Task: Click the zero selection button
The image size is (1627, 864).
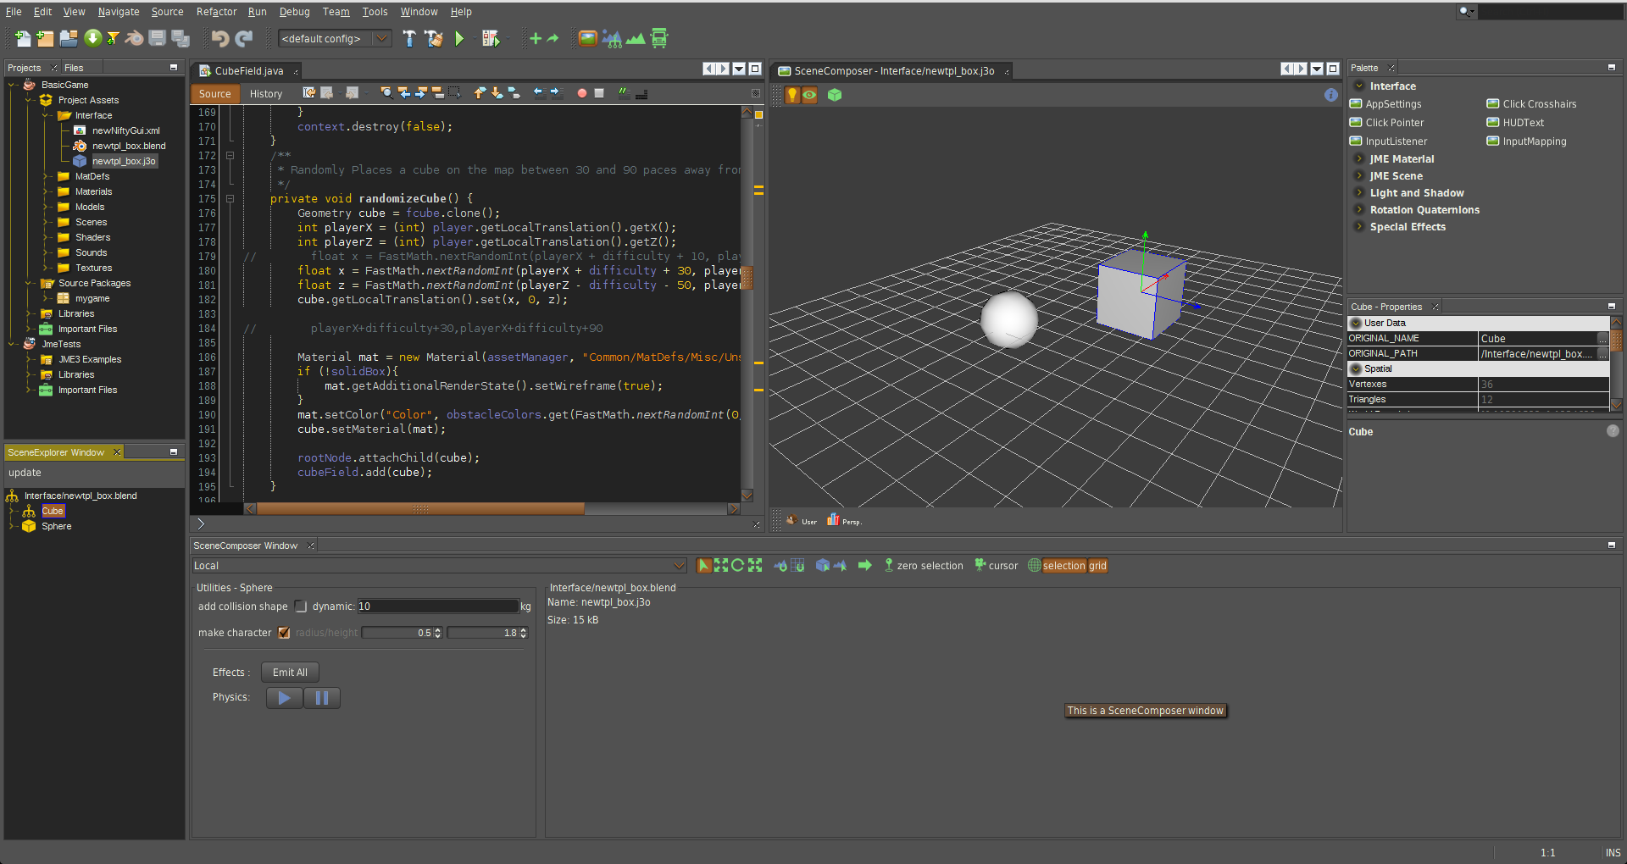Action: 924,565
